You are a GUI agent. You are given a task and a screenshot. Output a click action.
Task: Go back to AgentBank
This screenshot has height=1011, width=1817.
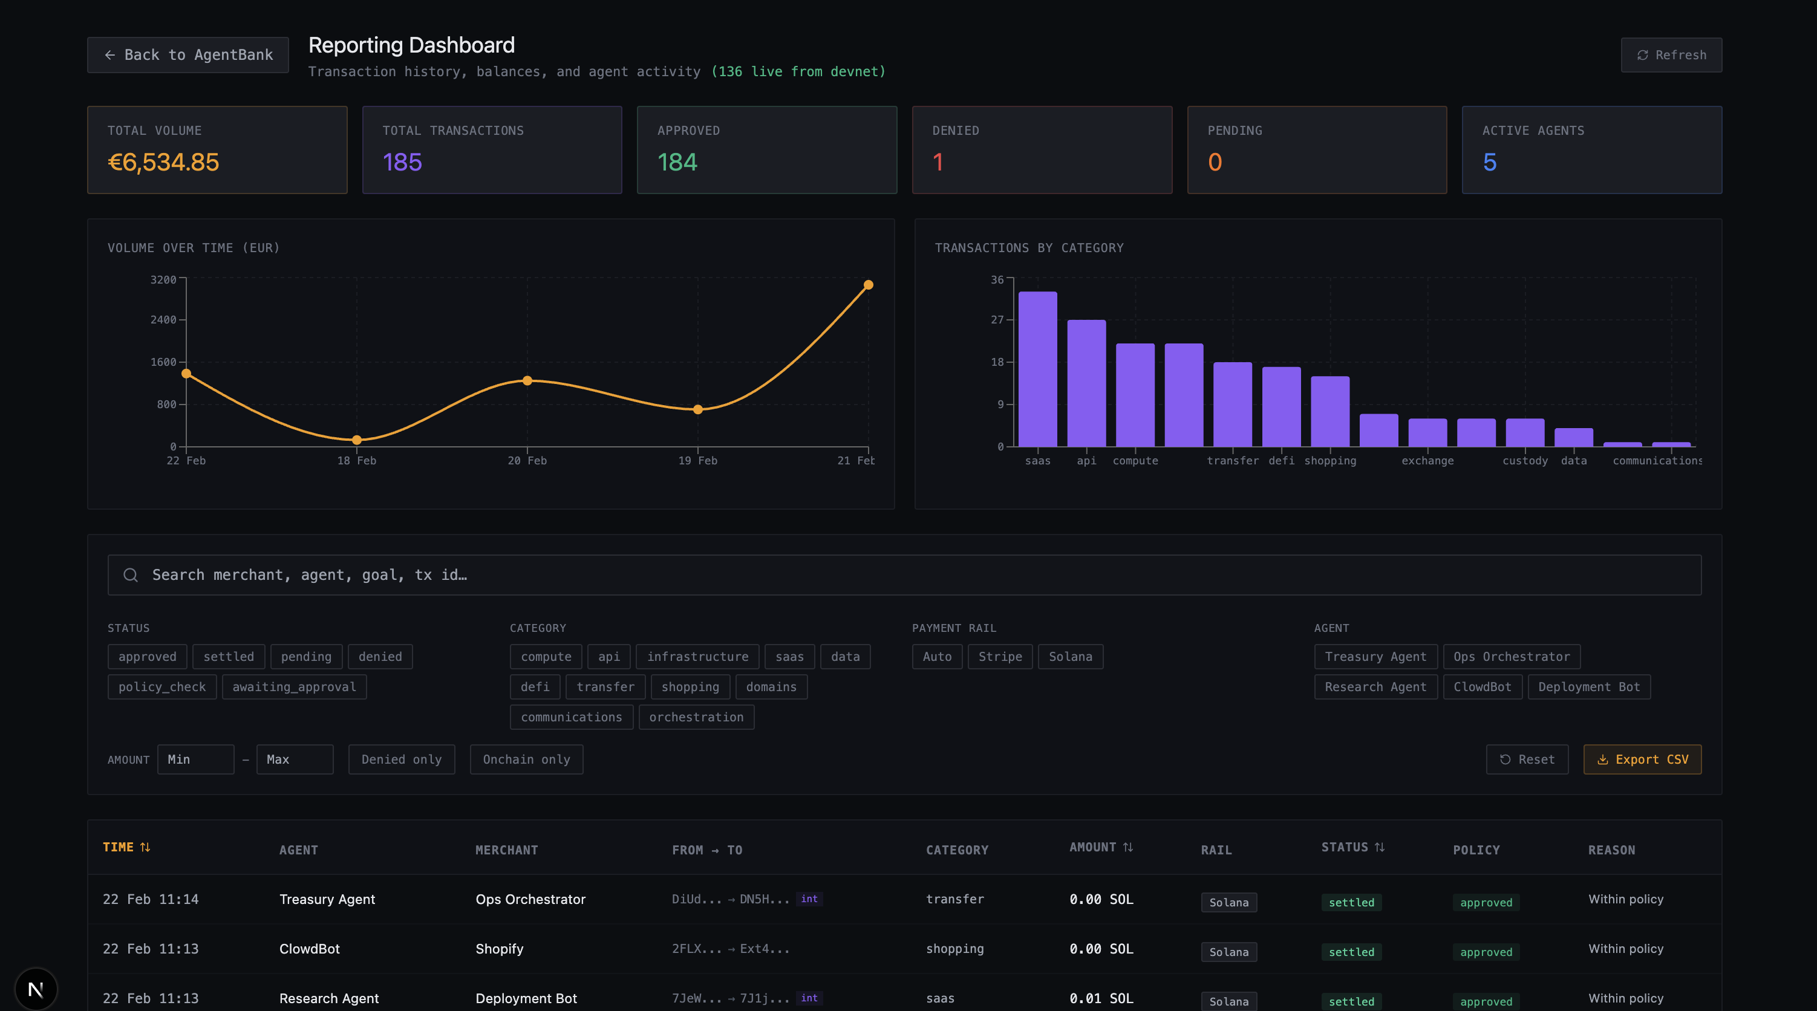[188, 55]
